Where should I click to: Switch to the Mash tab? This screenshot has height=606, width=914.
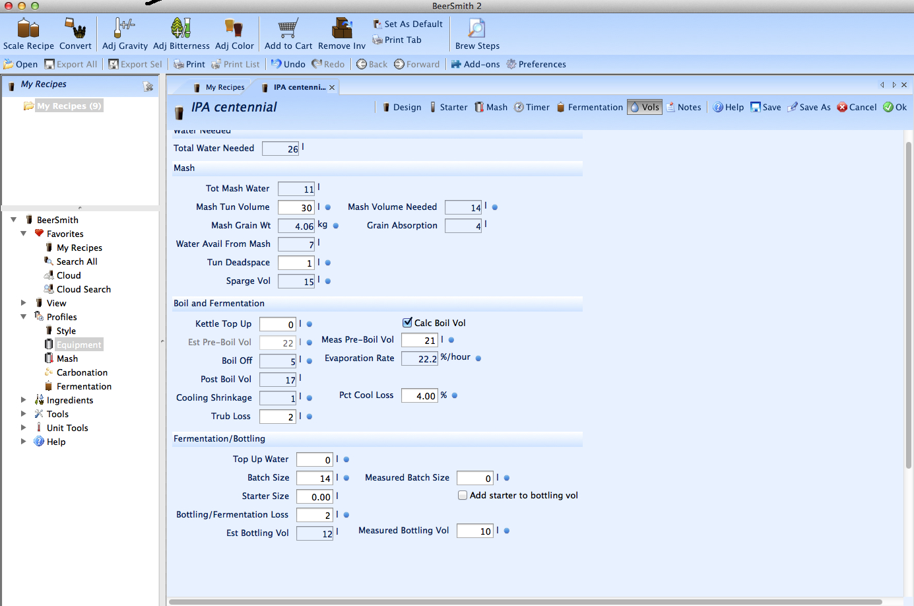pyautogui.click(x=491, y=107)
